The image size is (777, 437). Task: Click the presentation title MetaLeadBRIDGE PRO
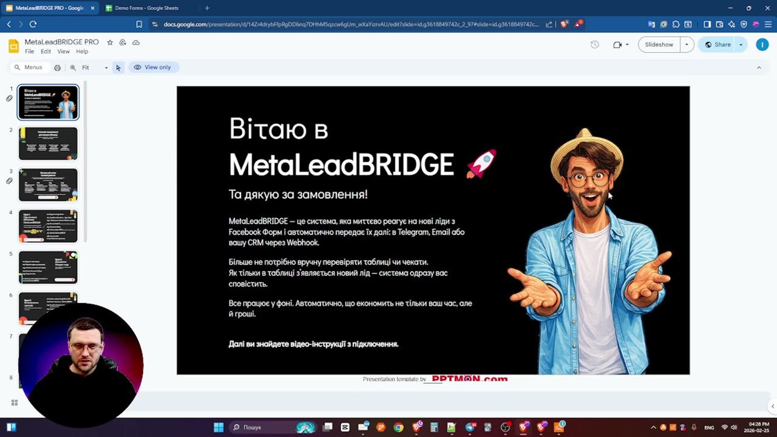click(x=62, y=42)
